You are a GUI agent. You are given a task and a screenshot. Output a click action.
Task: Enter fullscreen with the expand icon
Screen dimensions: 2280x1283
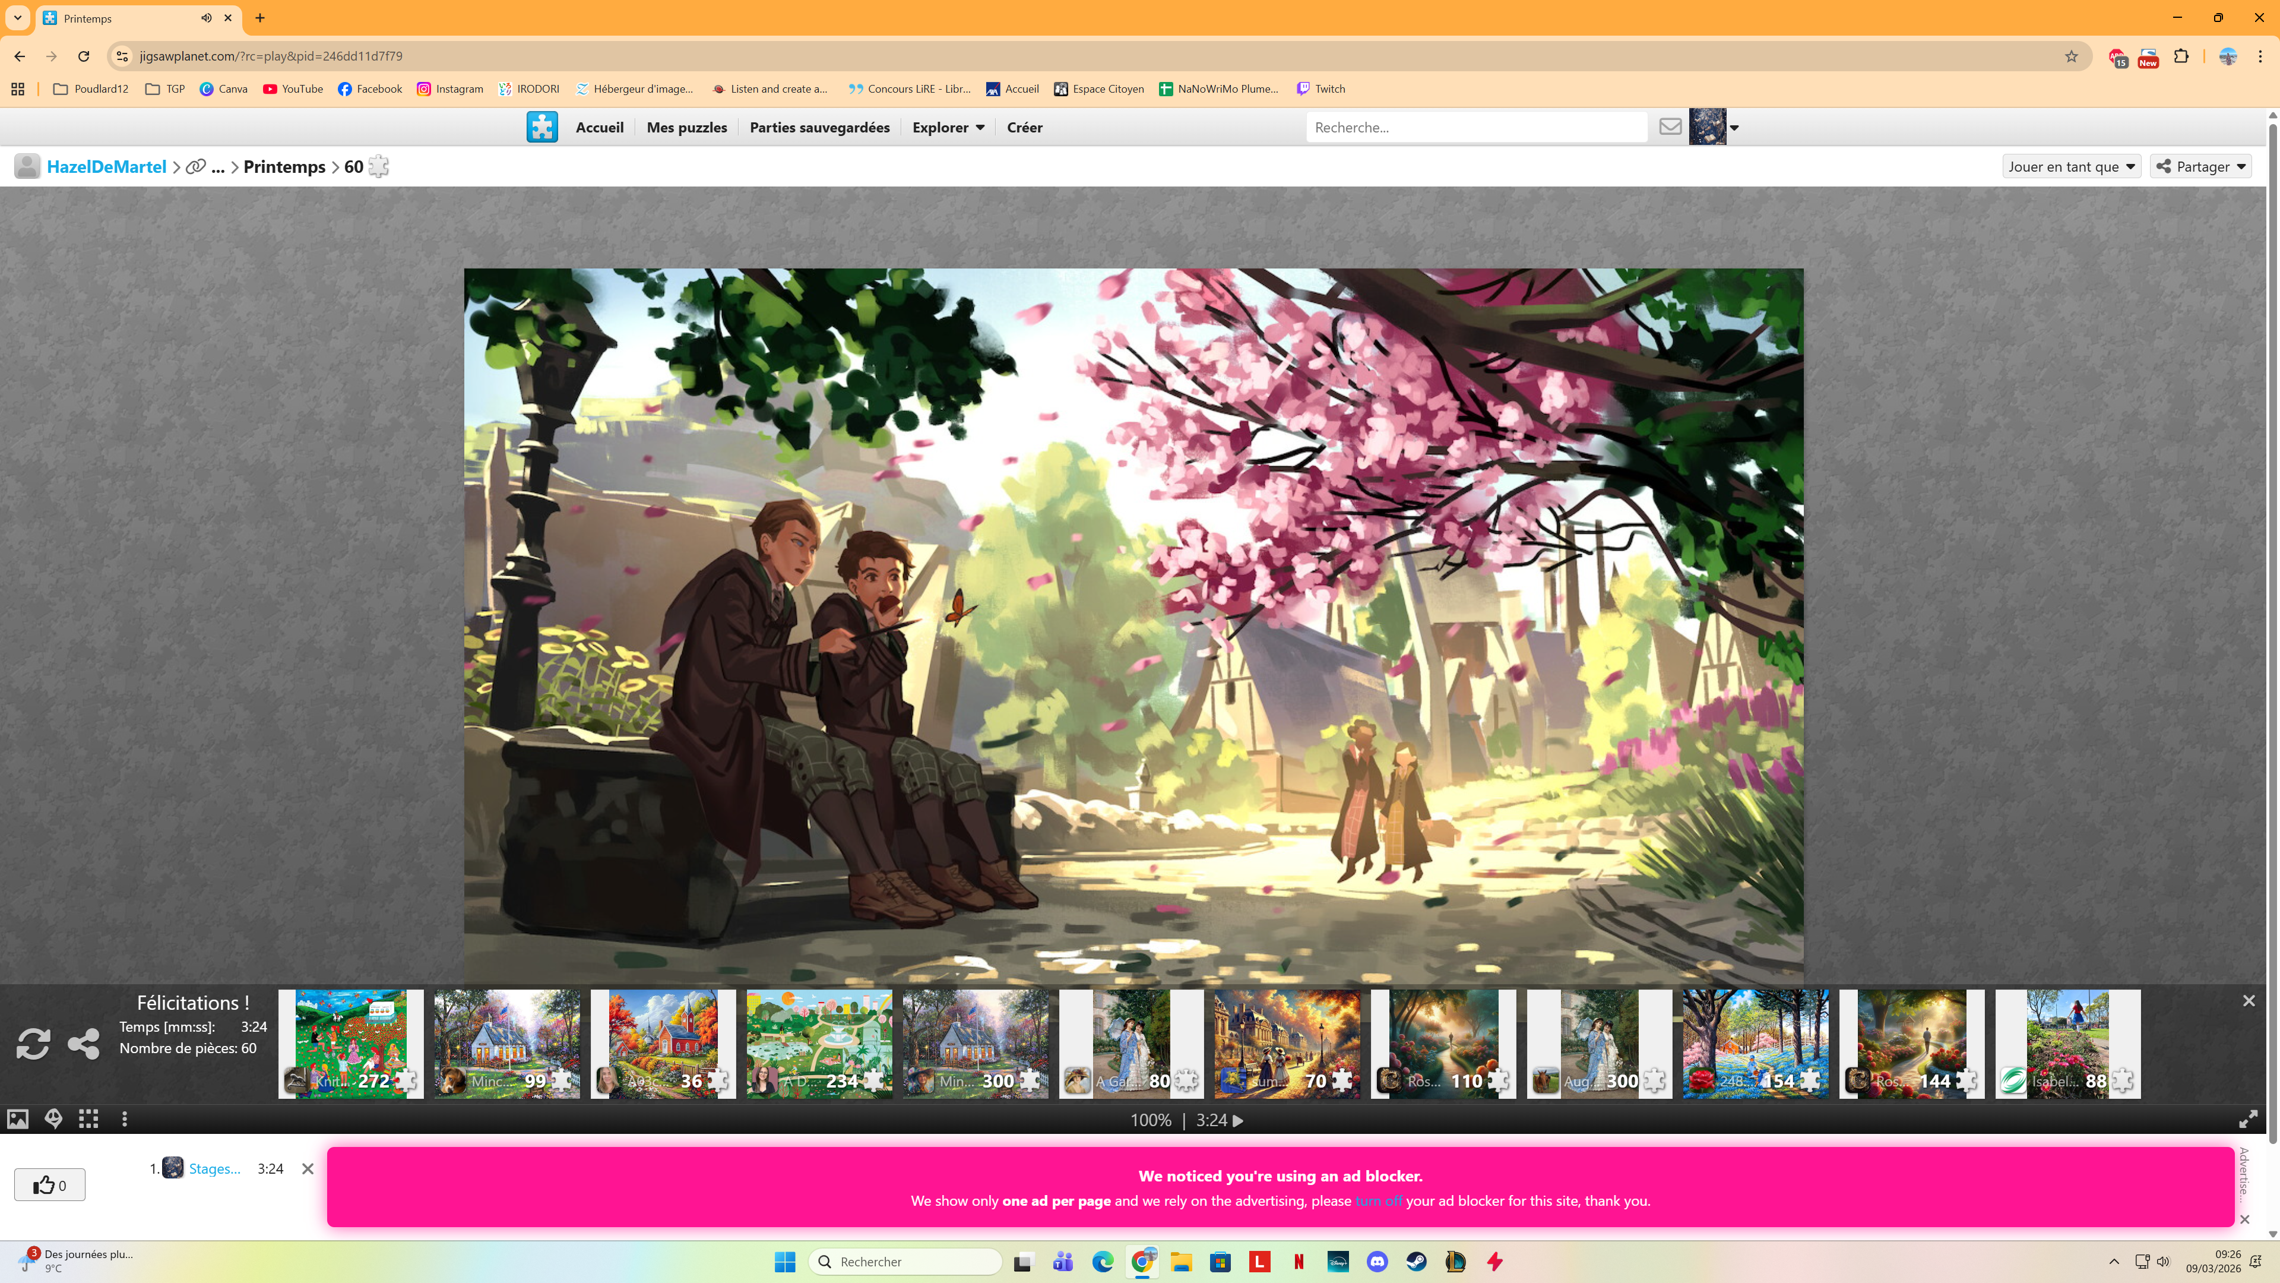(x=2247, y=1120)
